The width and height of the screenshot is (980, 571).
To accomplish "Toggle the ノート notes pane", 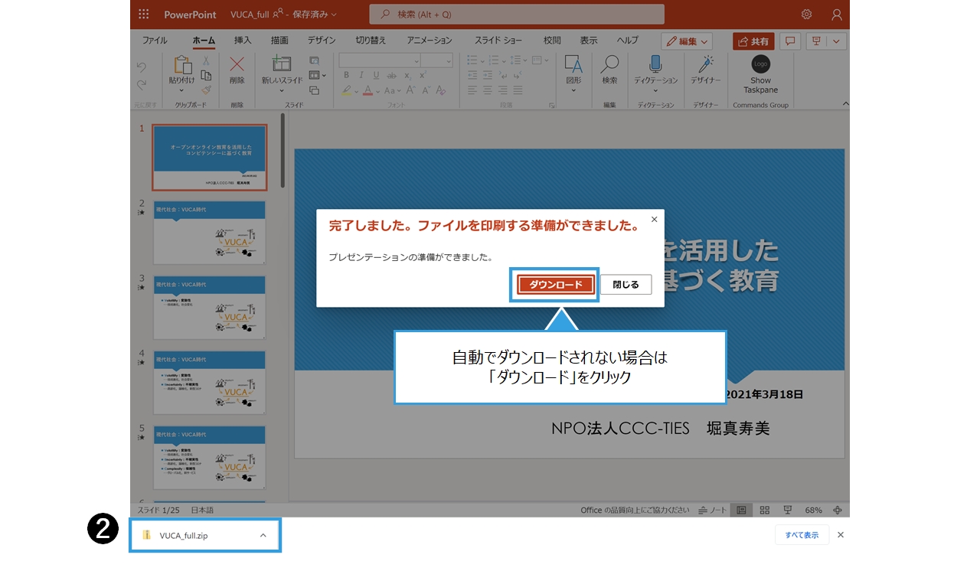I will point(712,510).
